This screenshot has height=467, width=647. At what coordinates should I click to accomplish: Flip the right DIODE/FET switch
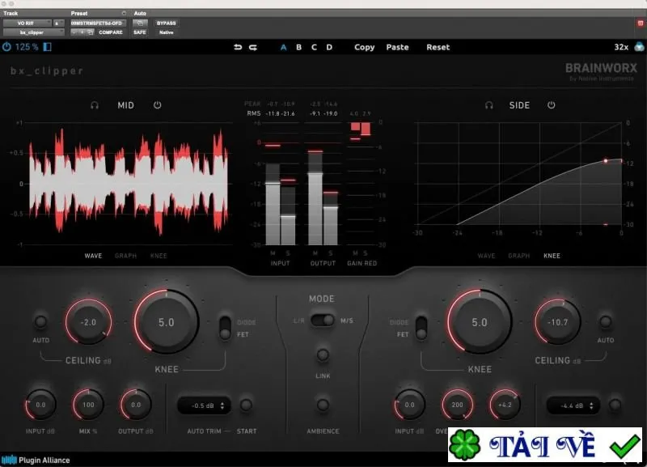[x=421, y=329]
